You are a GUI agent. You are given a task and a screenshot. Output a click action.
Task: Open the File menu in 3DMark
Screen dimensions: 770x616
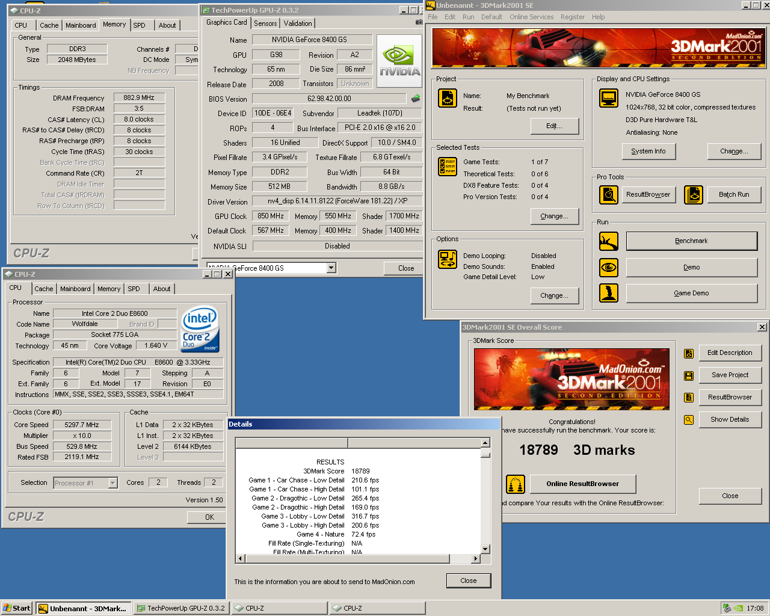click(433, 17)
